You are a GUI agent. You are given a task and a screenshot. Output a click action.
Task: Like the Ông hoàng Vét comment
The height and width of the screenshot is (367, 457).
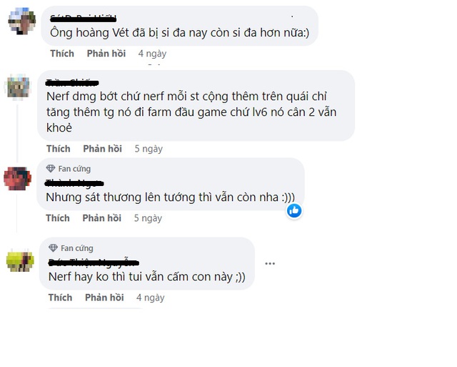coord(62,54)
